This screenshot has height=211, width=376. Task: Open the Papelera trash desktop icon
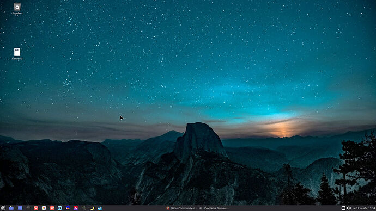(17, 8)
